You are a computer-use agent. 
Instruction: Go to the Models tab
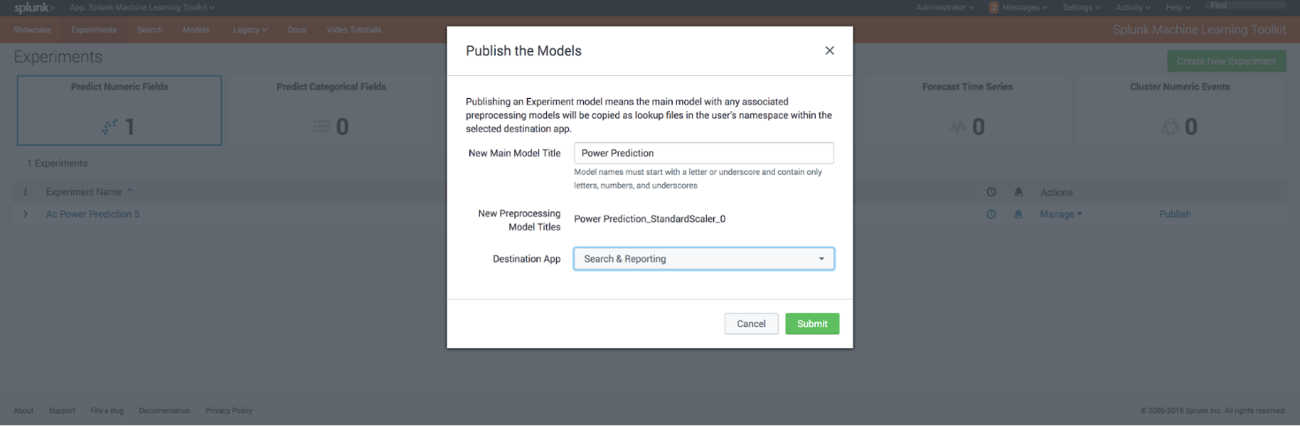tap(196, 30)
